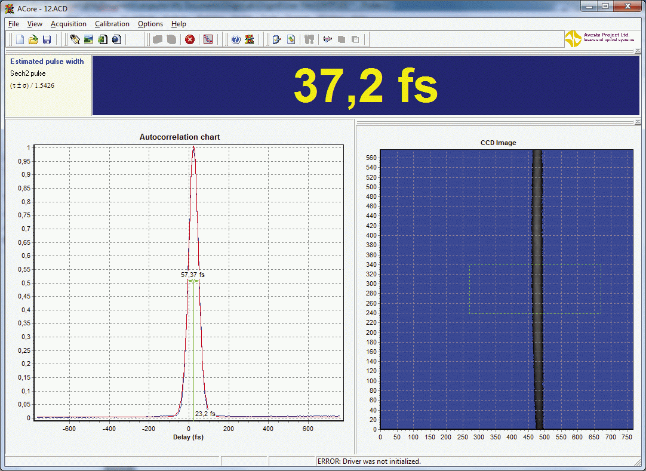Click the last gray window toolbar icon
The width and height of the screenshot is (646, 471).
[x=356, y=39]
